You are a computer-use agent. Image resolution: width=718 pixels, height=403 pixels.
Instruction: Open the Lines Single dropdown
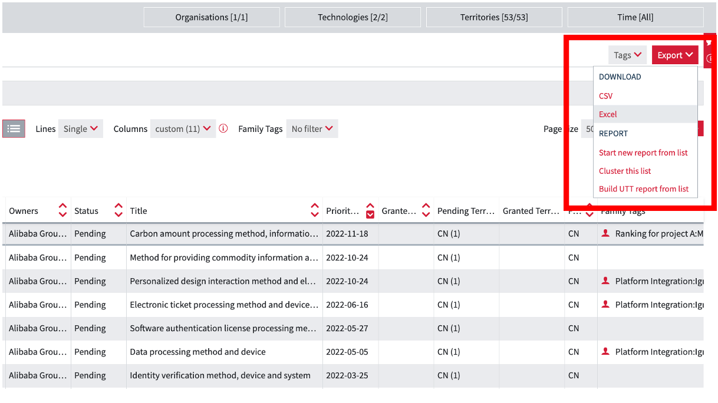coord(81,128)
